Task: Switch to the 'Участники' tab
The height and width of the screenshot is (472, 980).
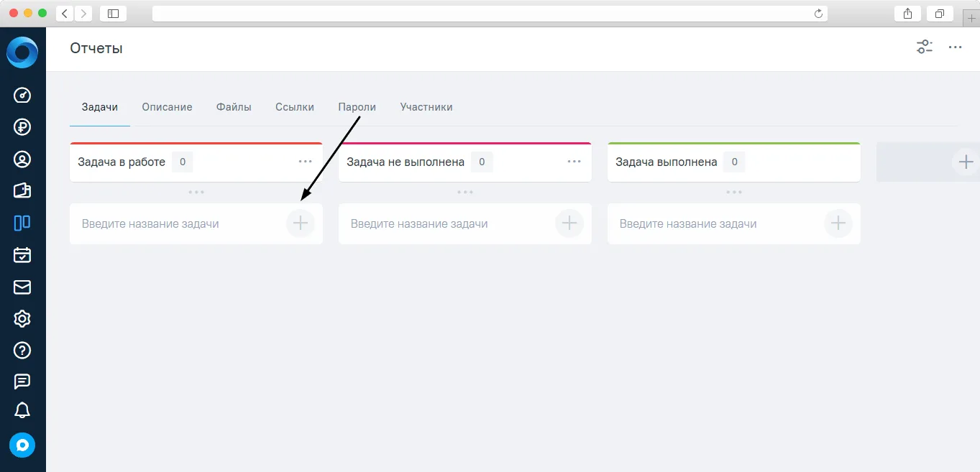Action: [x=426, y=107]
